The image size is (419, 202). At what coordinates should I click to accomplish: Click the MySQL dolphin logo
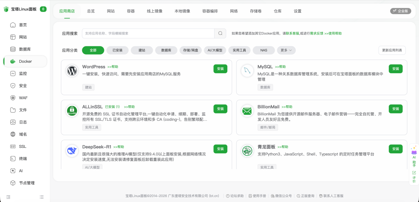click(x=247, y=71)
